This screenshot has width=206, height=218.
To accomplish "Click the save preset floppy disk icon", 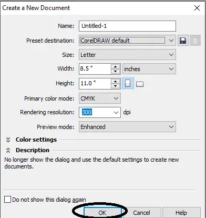I will (183, 41).
